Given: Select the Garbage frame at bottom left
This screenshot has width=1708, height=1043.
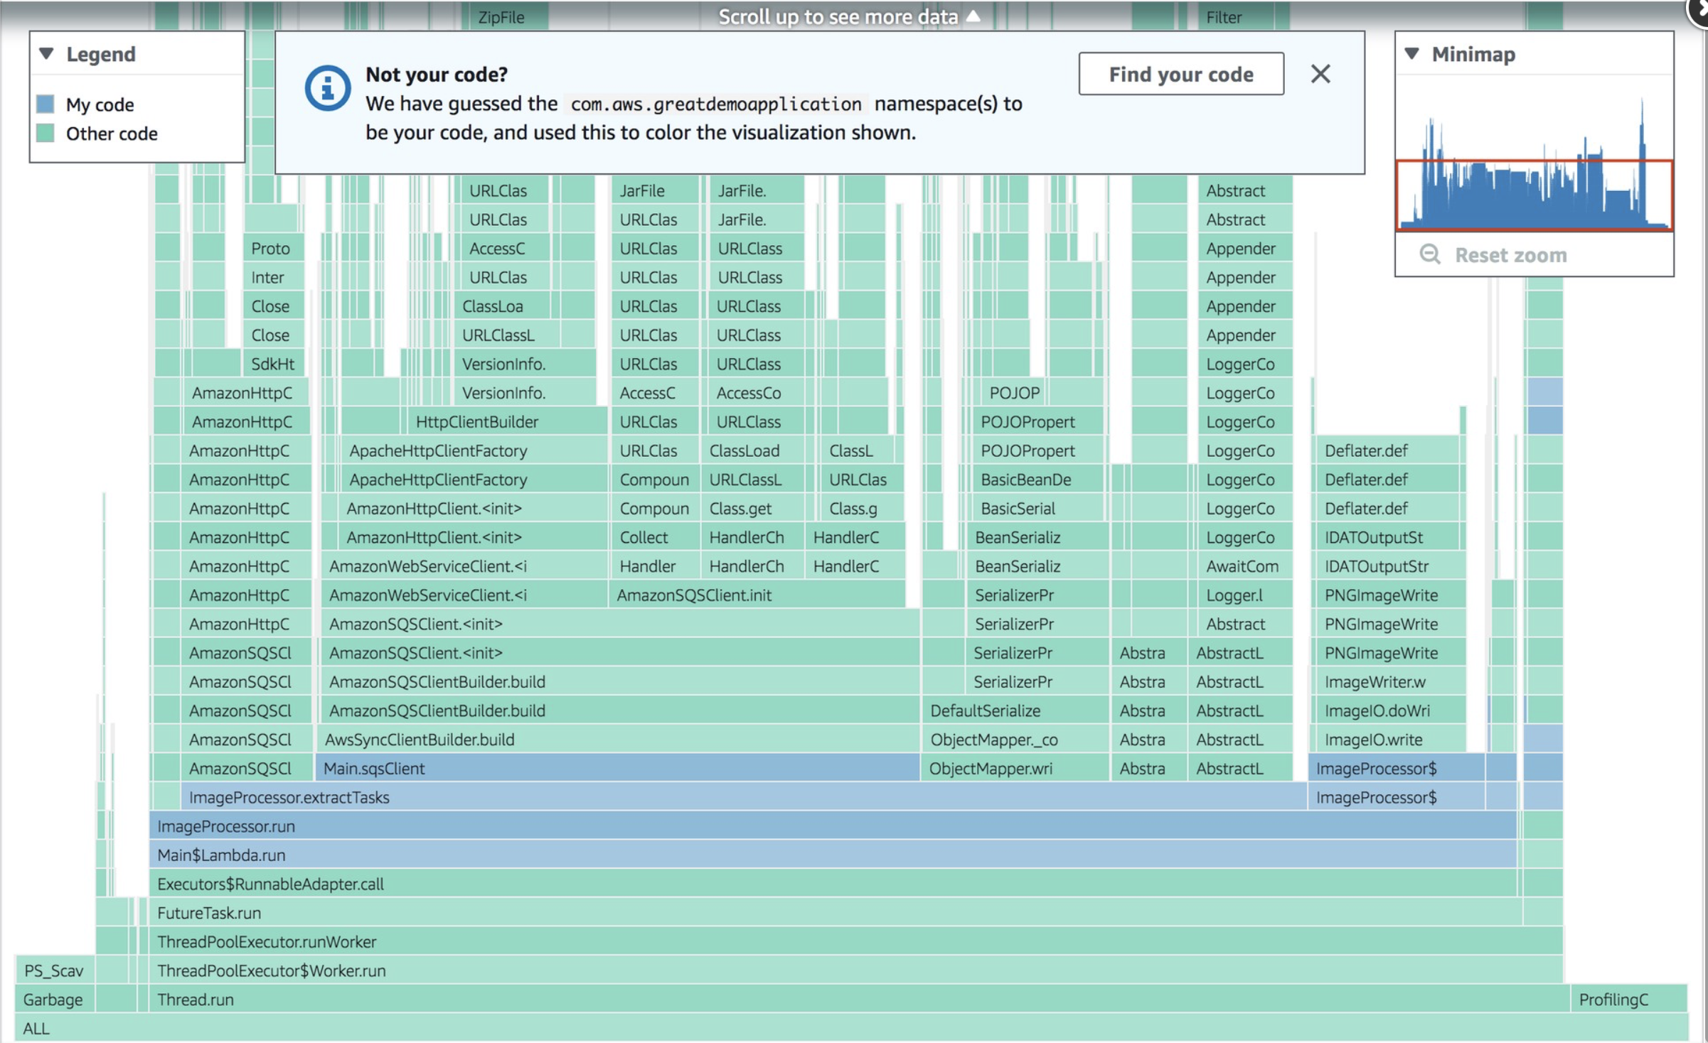Looking at the screenshot, I should [54, 1000].
